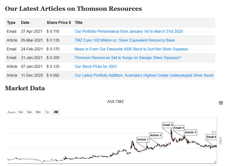Click the 'Zoom' label beside range buttons
Viewport: 225px width, 166px height.
pyautogui.click(x=11, y=112)
